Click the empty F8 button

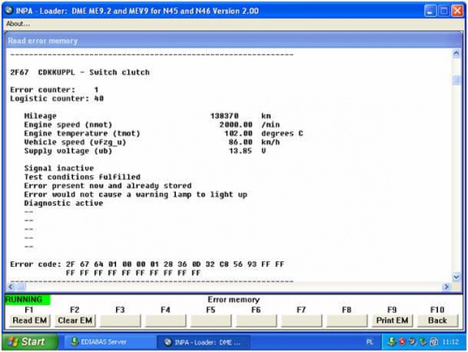346,320
